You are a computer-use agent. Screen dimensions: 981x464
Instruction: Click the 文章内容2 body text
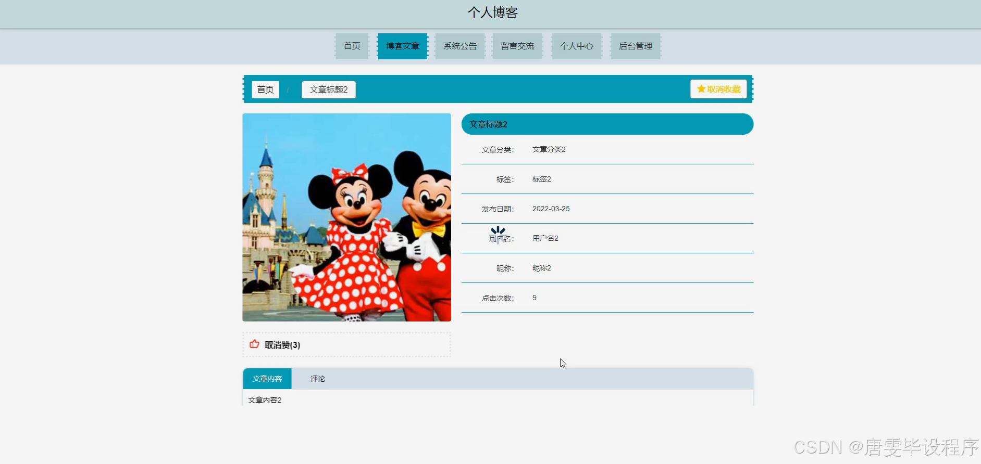[265, 400]
